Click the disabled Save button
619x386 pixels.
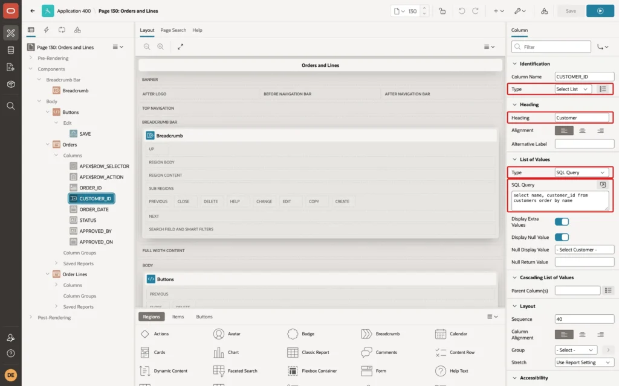pyautogui.click(x=571, y=11)
